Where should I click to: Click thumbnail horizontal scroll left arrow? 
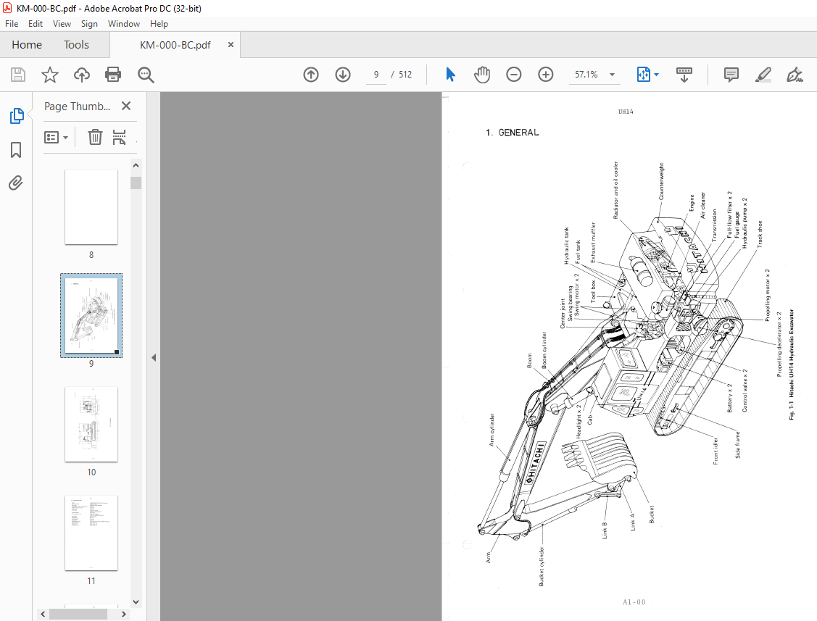pos(43,614)
